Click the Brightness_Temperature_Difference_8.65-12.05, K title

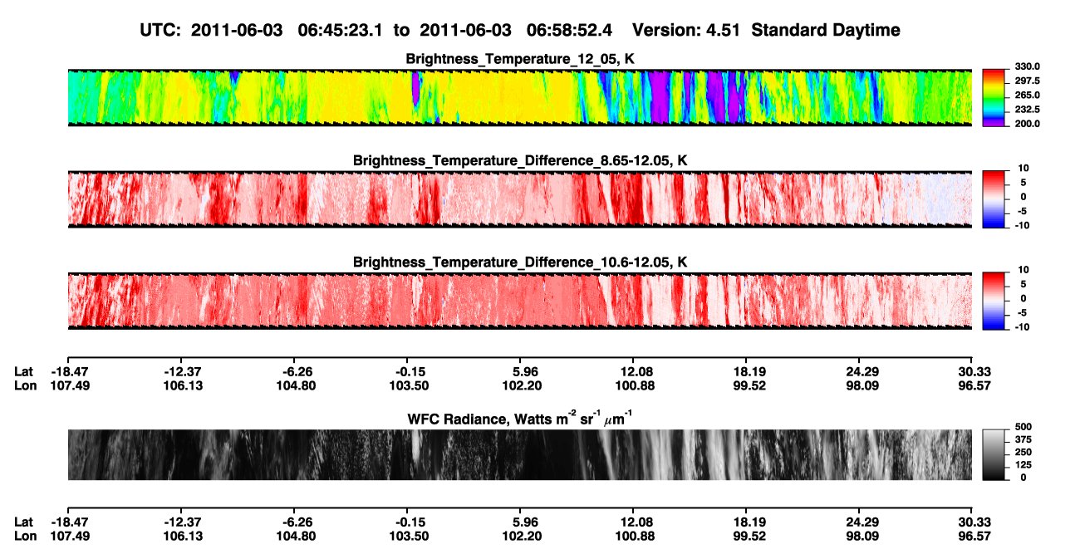click(520, 160)
